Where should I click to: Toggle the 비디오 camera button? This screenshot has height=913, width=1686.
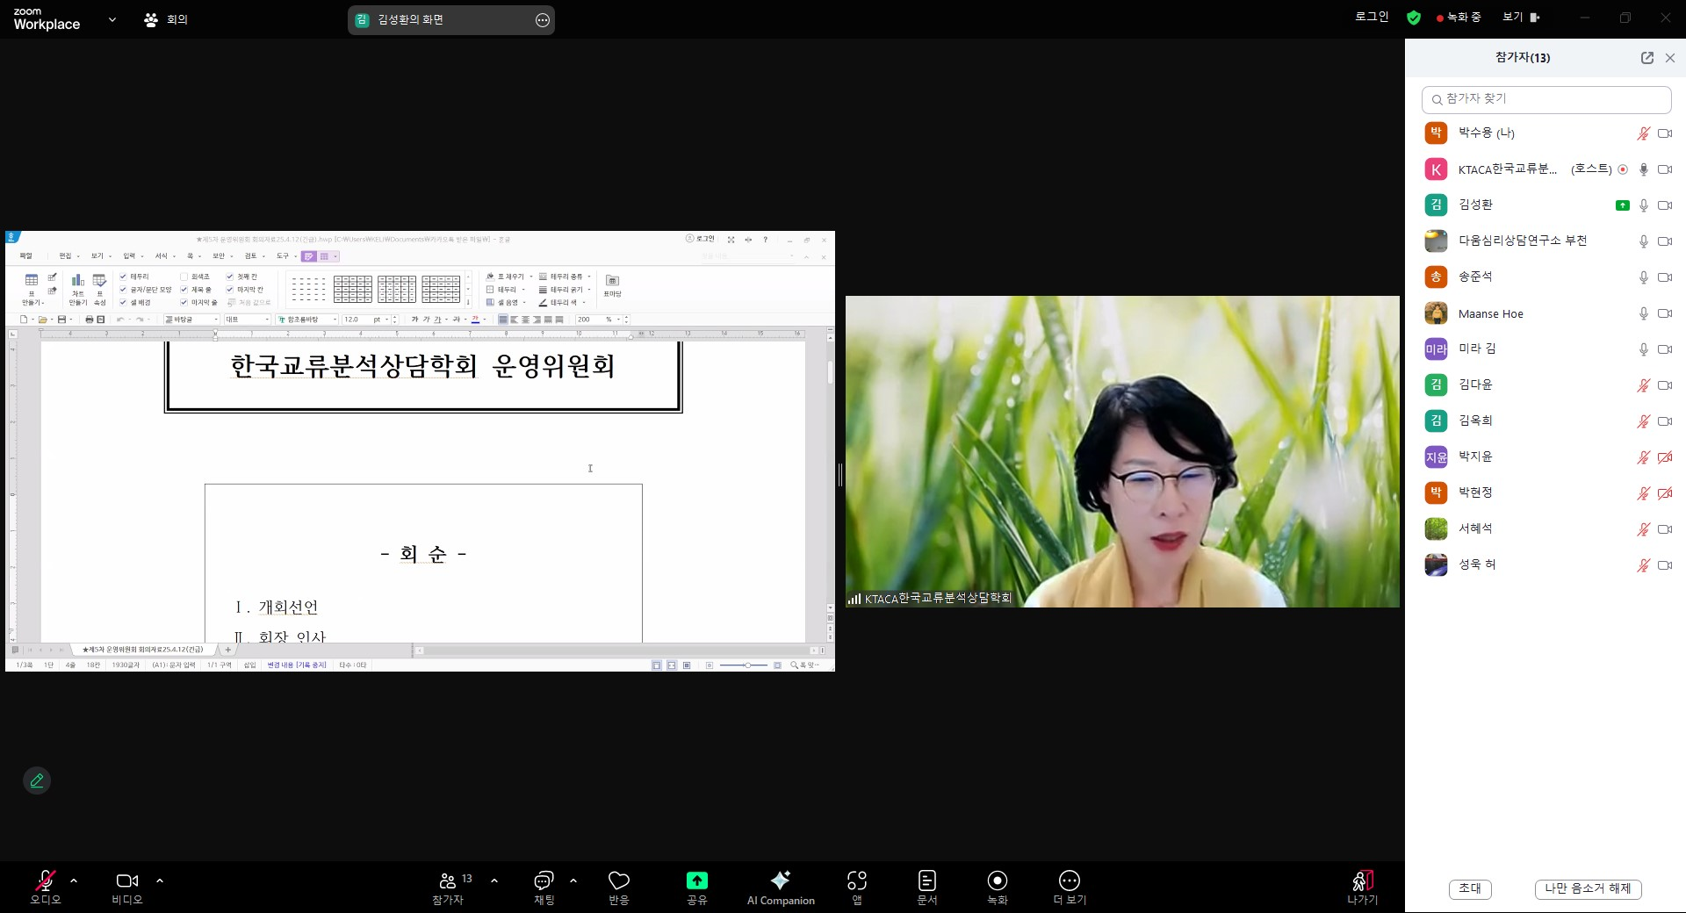127,881
